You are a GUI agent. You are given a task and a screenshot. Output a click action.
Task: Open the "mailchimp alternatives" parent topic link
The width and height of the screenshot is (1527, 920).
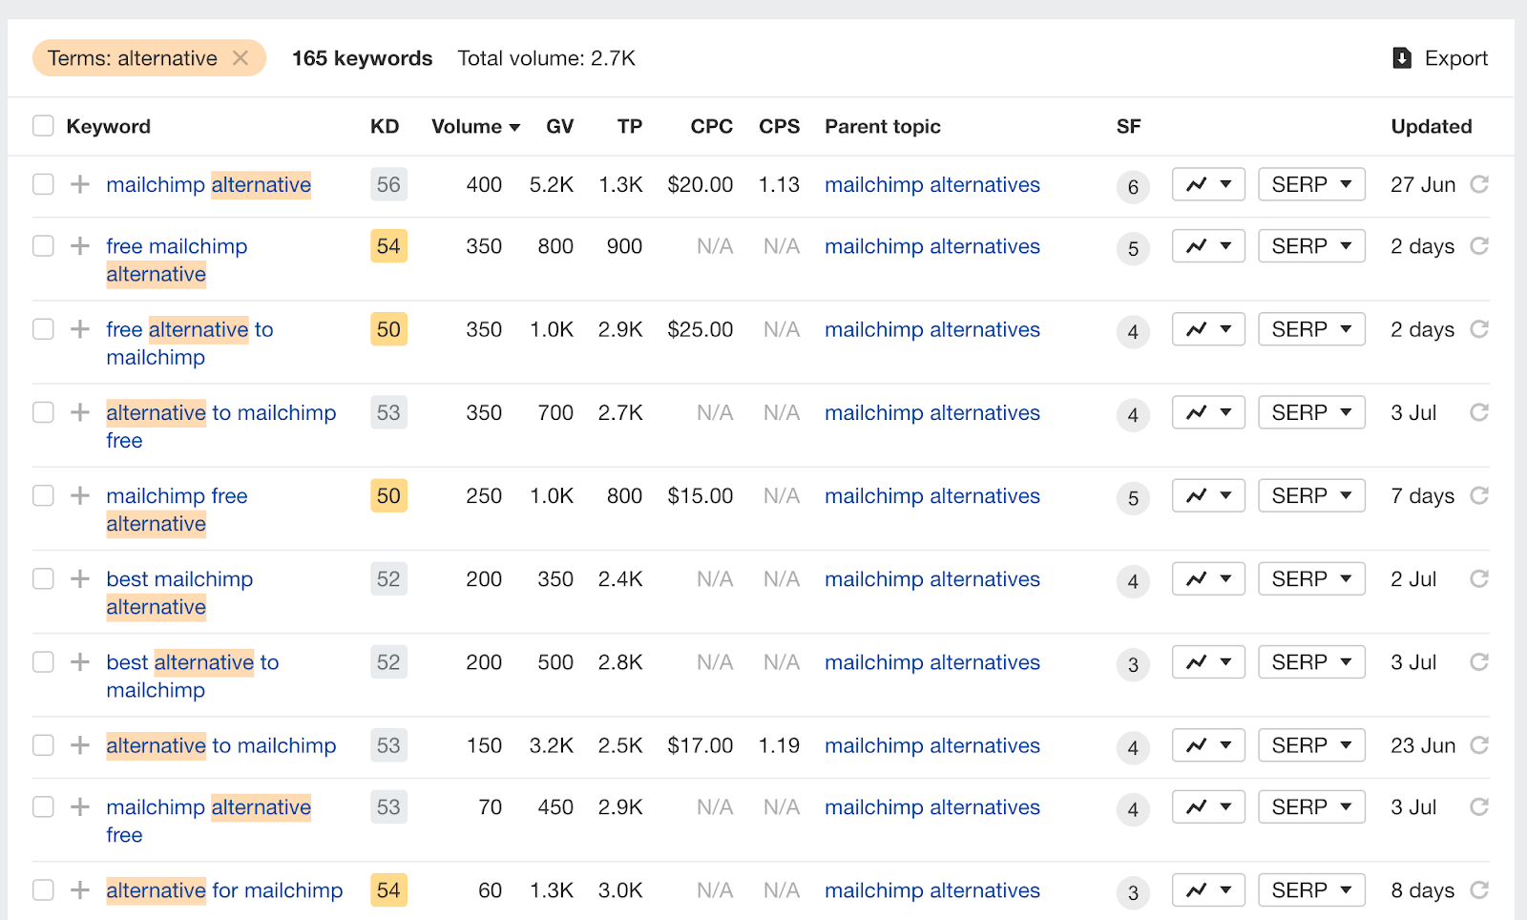931,184
